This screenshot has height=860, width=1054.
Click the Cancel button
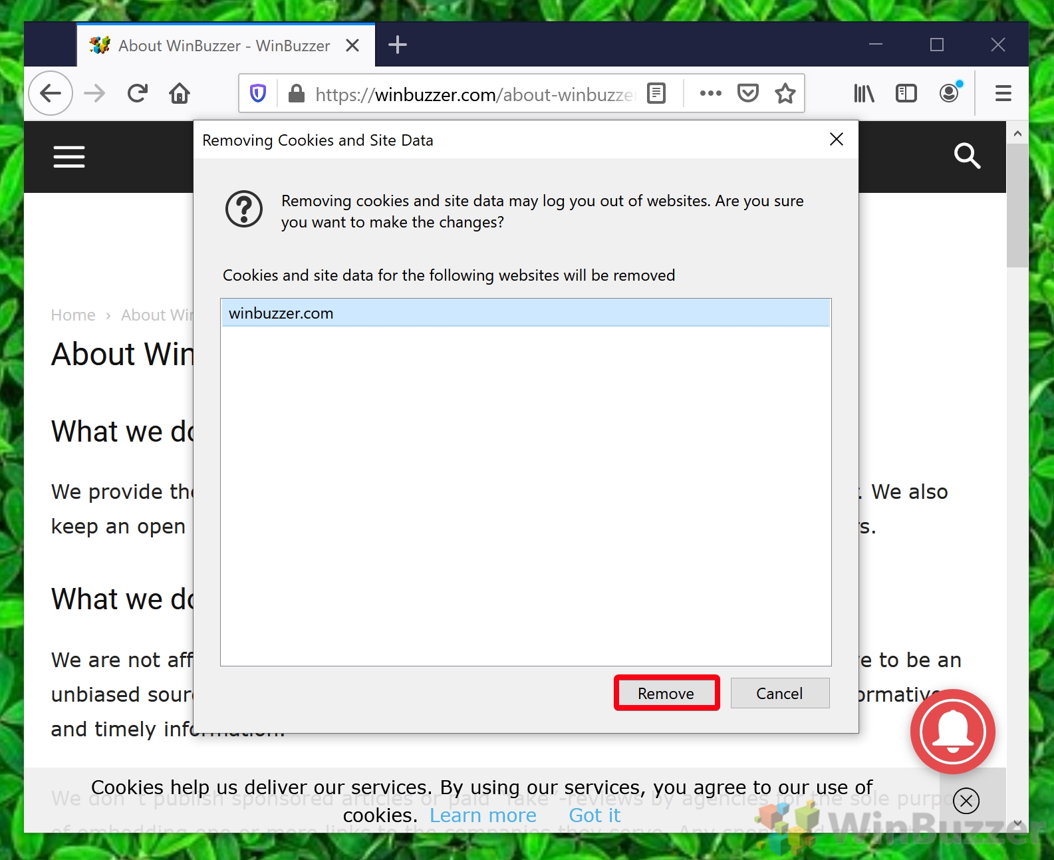point(779,693)
